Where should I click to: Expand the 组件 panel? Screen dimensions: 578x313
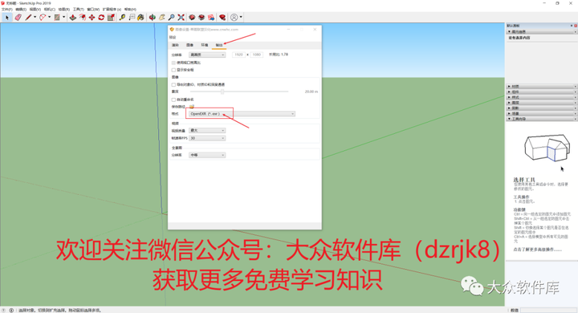(542, 91)
